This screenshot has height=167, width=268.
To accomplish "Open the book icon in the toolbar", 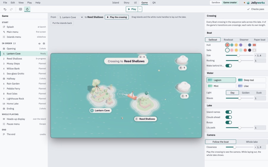I will (21, 9).
